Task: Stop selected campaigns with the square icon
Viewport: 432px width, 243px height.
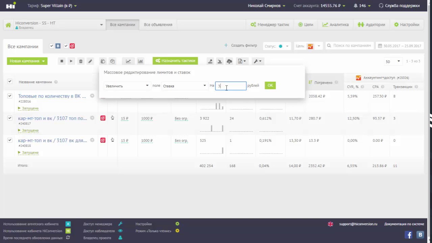Action: [62, 61]
